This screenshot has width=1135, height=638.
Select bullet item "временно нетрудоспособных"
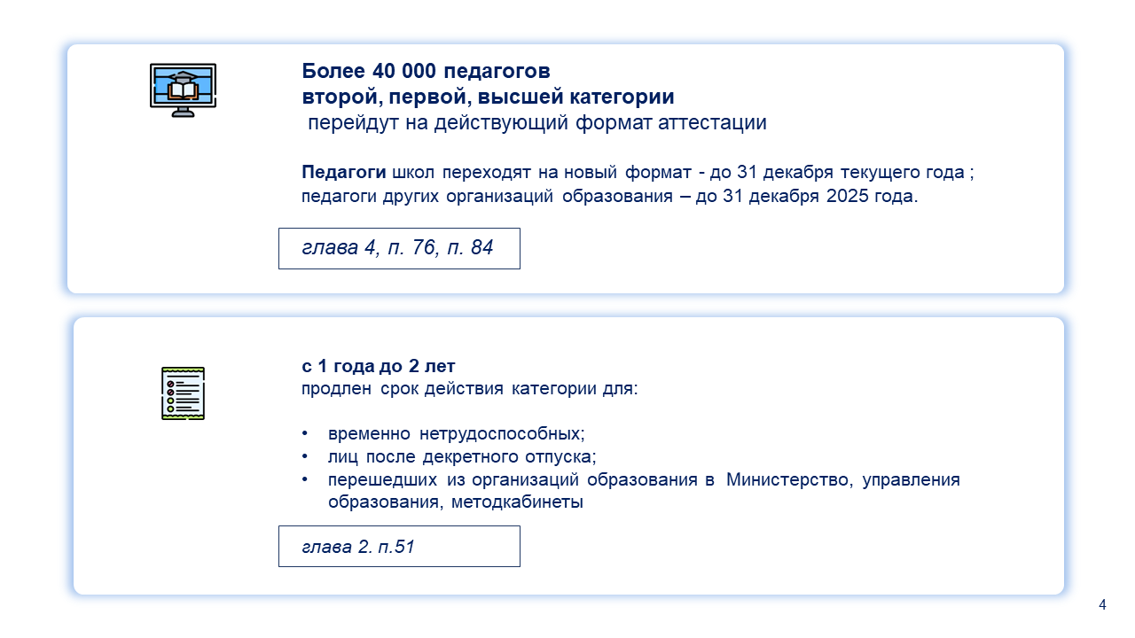pos(456,434)
